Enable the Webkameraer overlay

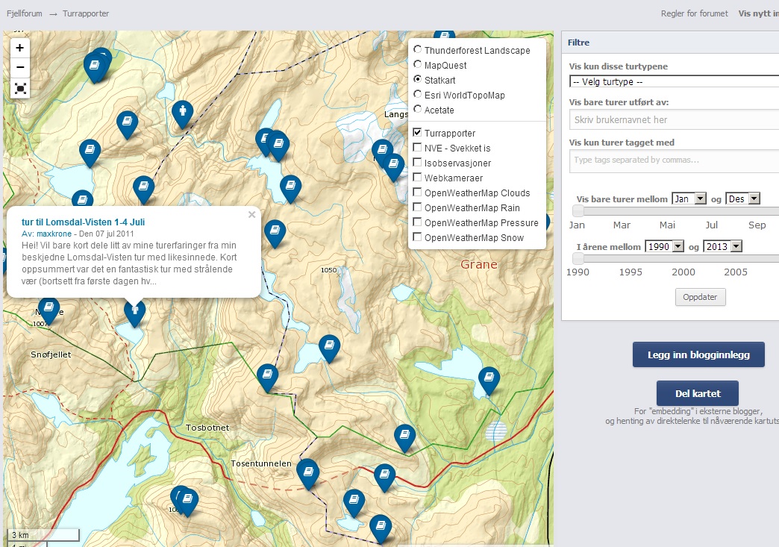click(418, 178)
